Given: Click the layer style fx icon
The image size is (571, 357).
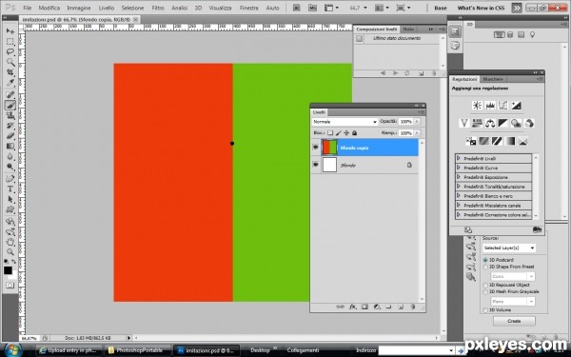Looking at the screenshot, I should pos(352,307).
